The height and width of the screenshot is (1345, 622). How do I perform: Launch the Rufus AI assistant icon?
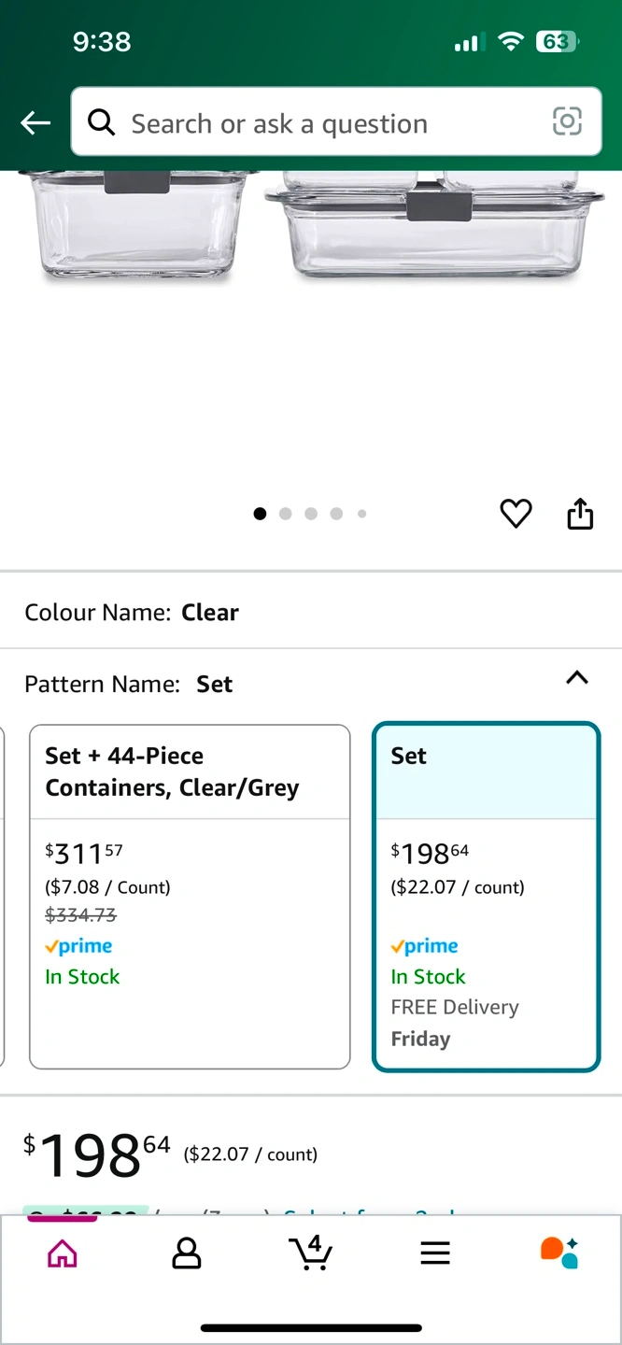559,1253
